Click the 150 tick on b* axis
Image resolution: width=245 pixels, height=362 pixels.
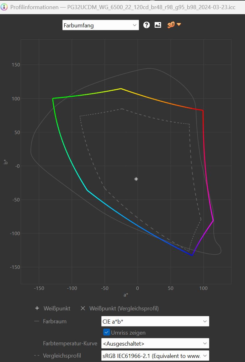(16, 65)
